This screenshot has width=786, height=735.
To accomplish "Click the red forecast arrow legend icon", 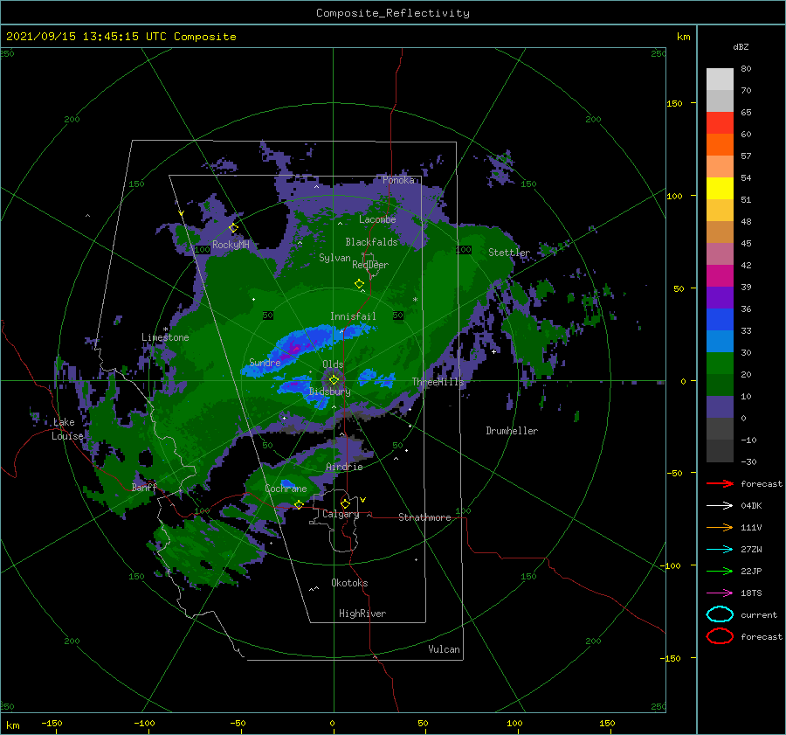I will point(720,483).
